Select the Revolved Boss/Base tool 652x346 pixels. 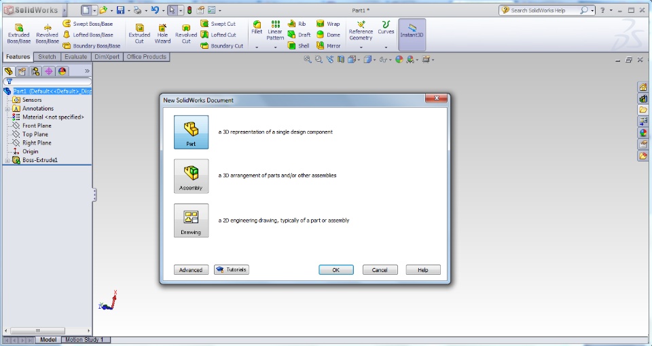click(x=47, y=34)
